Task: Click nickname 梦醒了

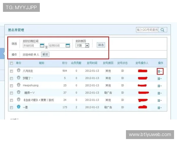Action: pyautogui.click(x=28, y=78)
